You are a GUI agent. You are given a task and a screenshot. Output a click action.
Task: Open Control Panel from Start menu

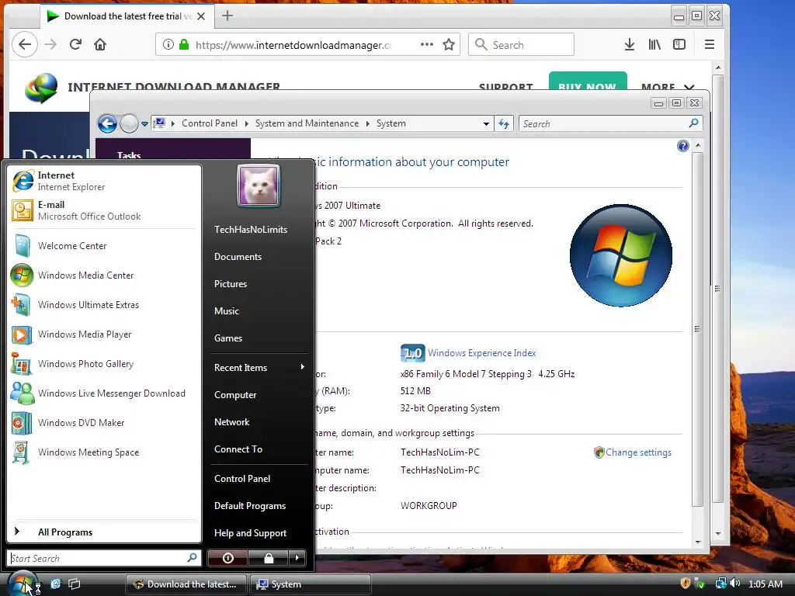242,478
